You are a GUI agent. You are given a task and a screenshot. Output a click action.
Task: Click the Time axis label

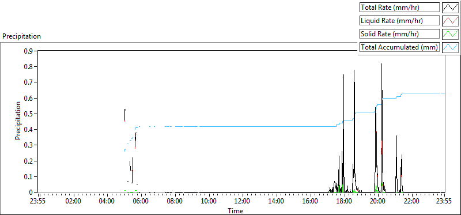(236, 210)
